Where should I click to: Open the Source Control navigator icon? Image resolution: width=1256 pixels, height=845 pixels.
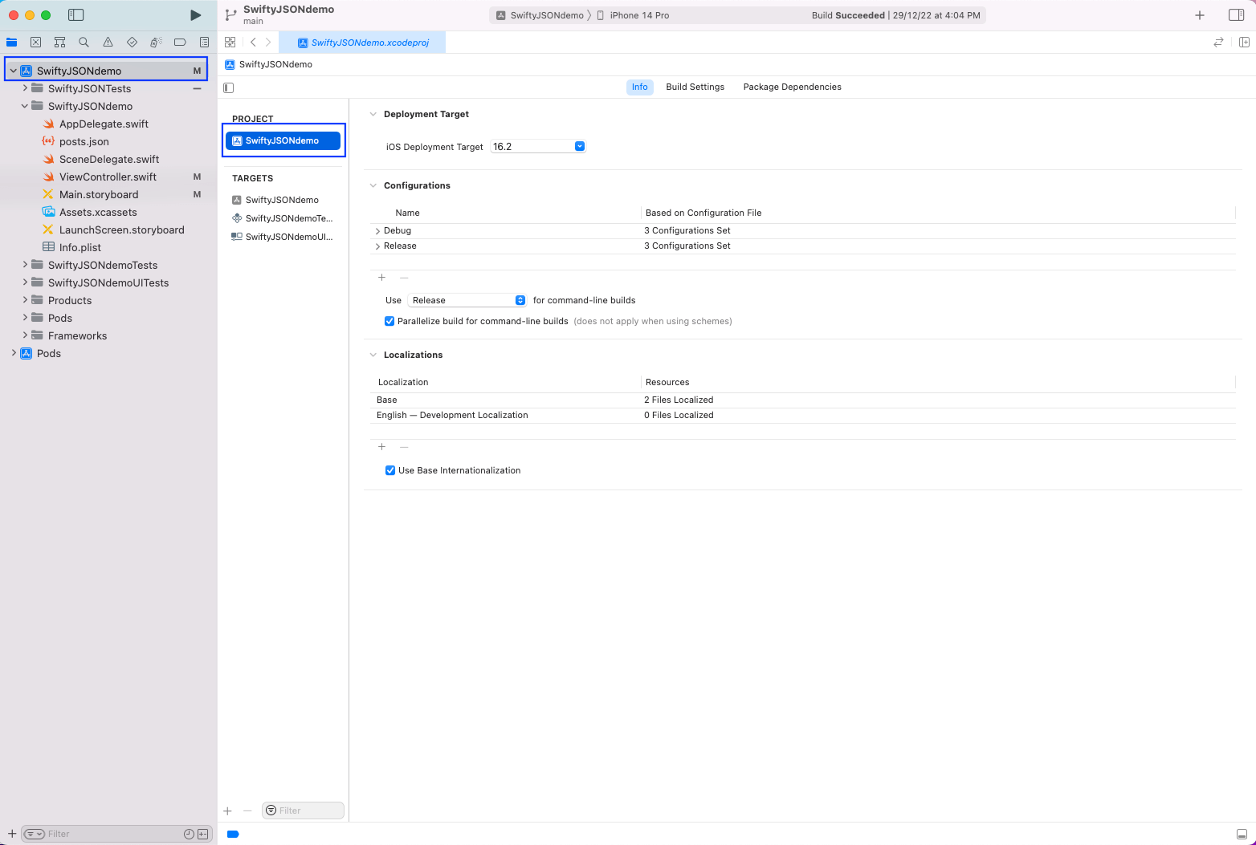click(35, 43)
